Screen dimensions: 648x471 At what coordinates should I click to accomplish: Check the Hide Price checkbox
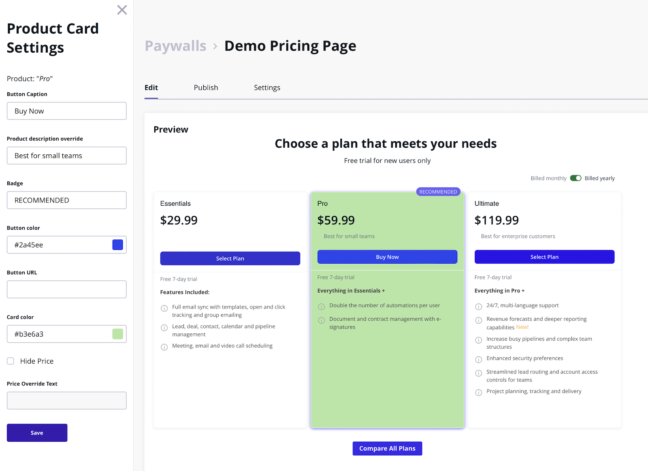tap(11, 361)
